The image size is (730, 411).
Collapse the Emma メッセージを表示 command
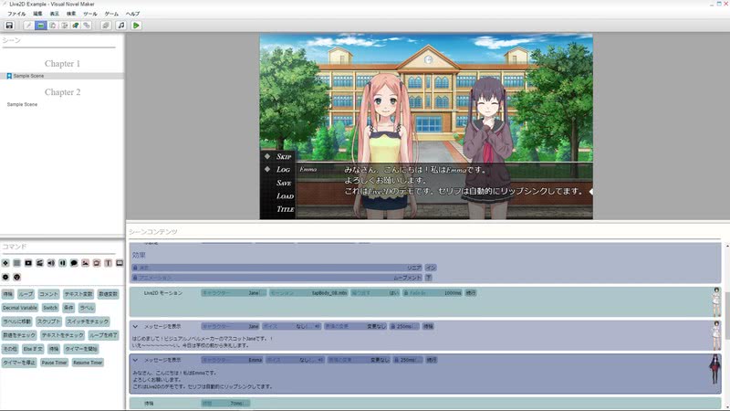(135, 360)
